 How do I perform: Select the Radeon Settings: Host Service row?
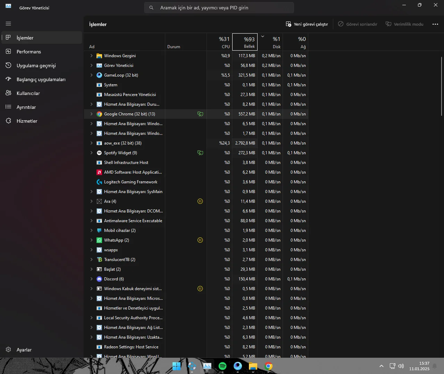pos(196,347)
